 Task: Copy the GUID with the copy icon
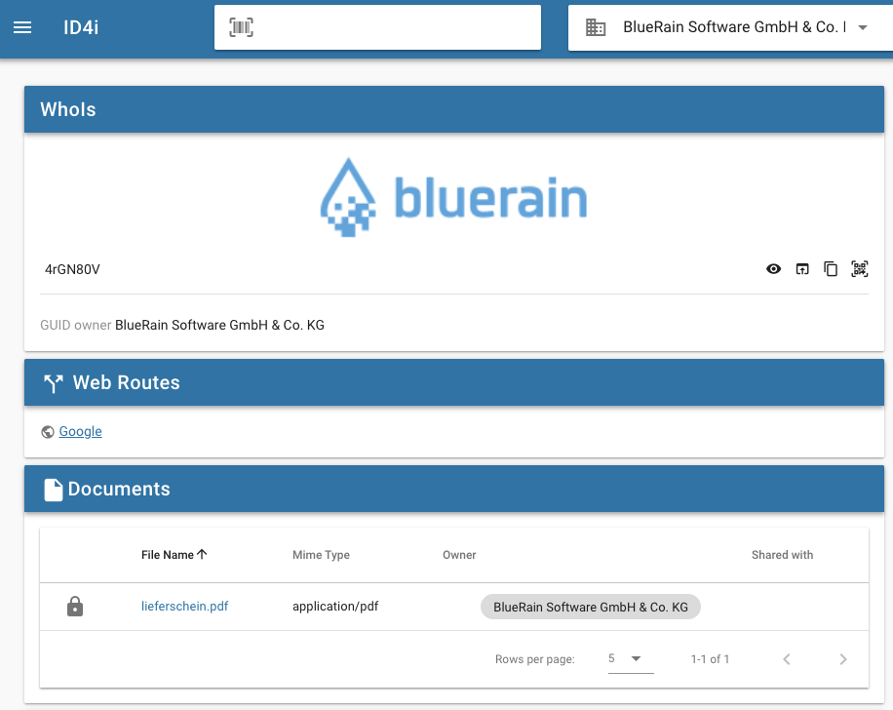[831, 269]
